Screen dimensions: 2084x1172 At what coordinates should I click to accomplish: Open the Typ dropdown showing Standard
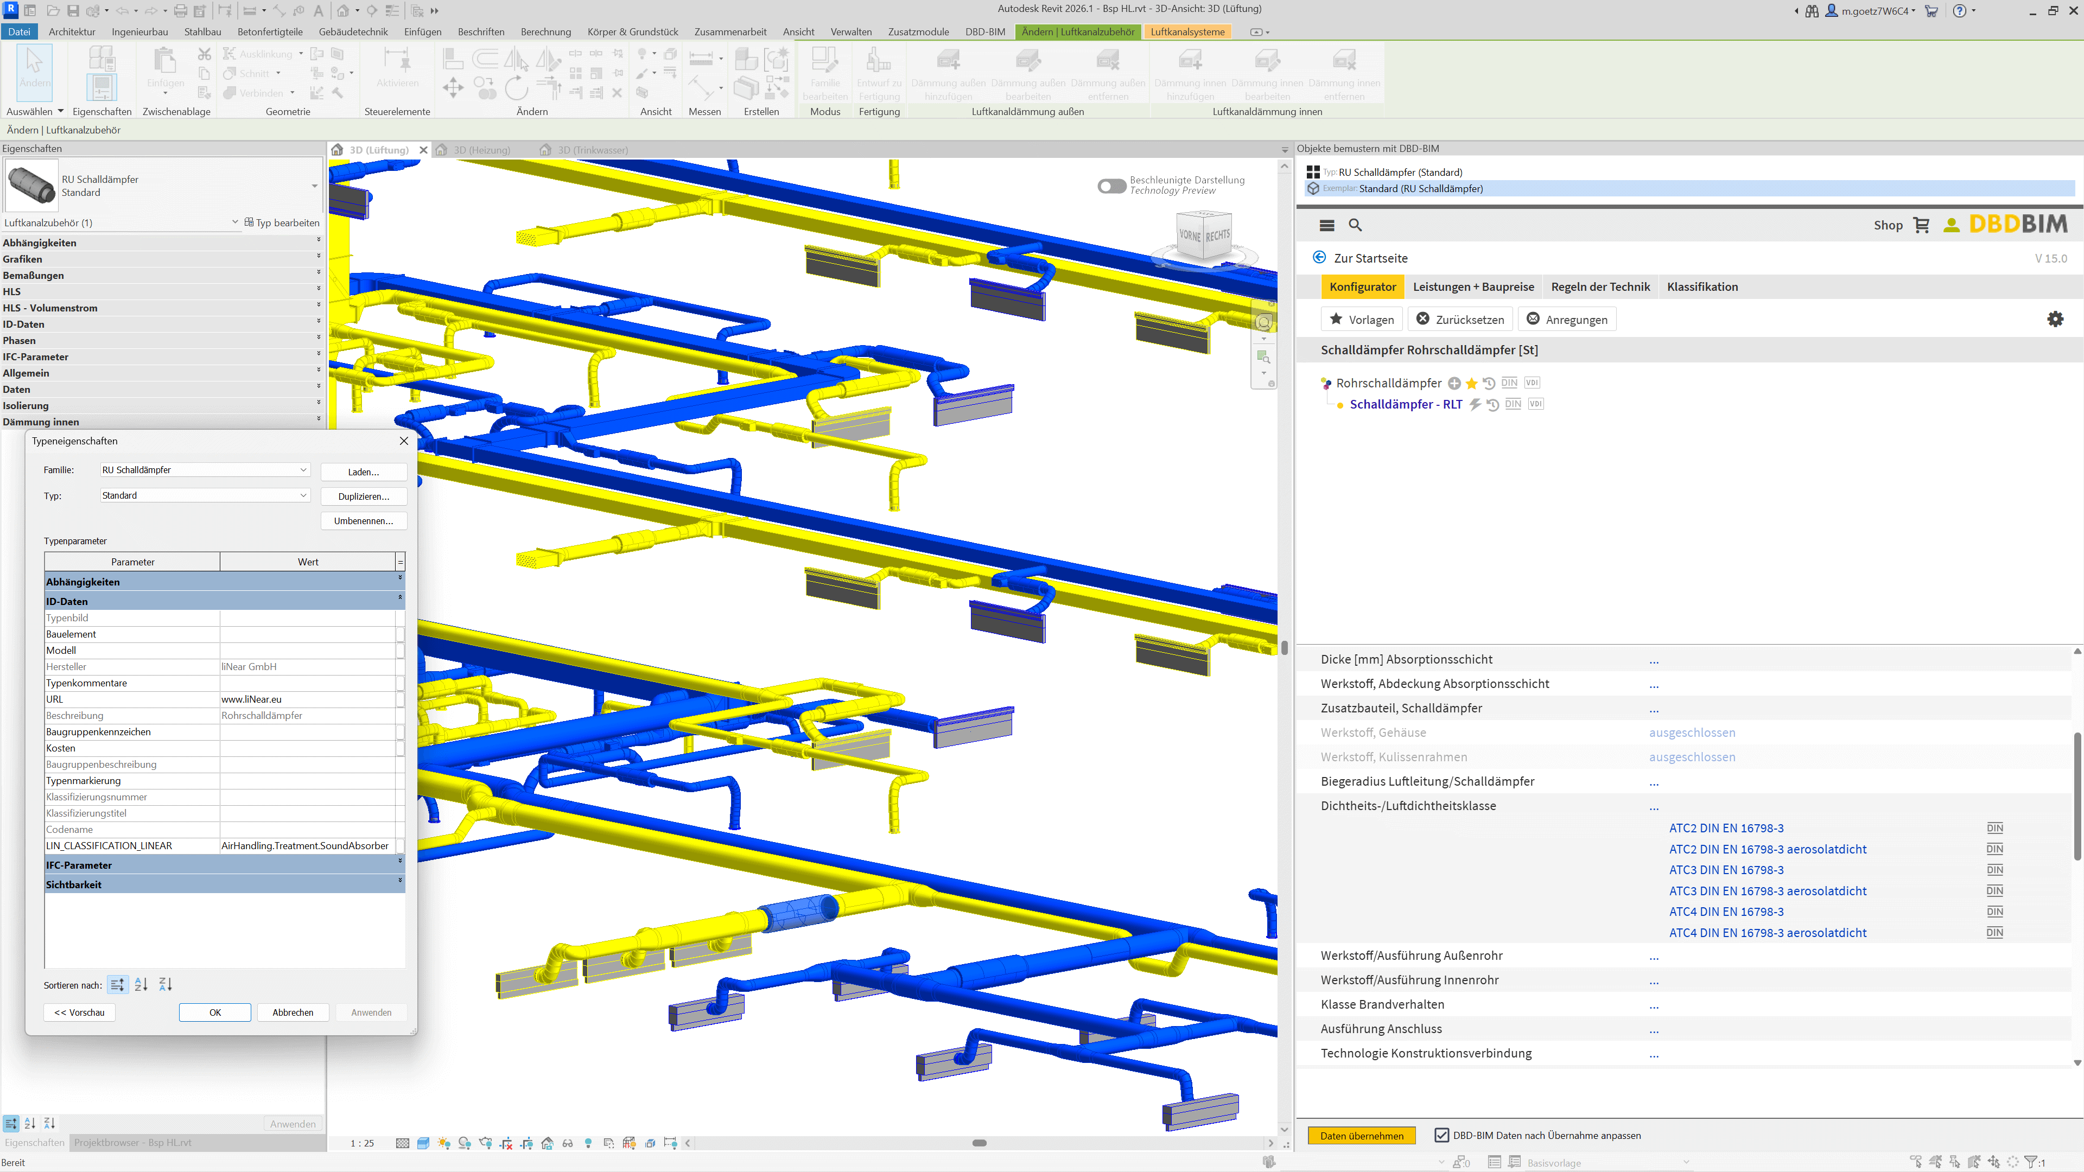303,495
